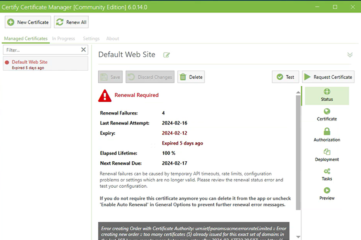Click Renew All
This screenshot has height=240, width=361.
click(71, 22)
